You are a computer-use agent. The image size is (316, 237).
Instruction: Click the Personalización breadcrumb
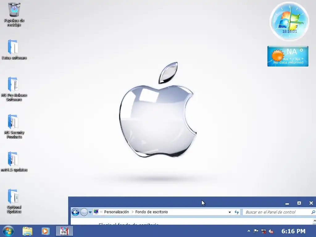[x=116, y=212]
